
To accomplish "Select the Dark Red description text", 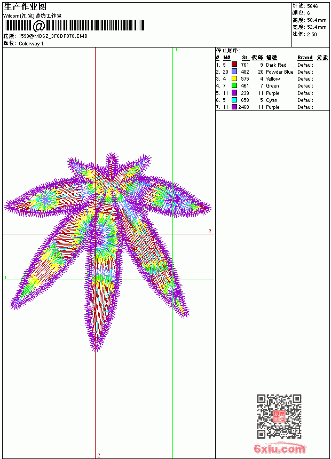I will [x=276, y=65].
